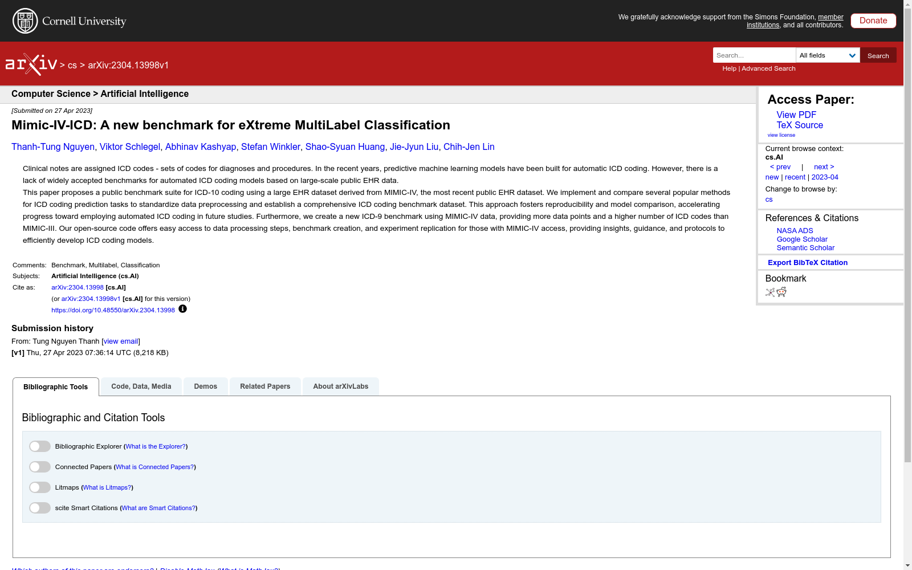Viewport: 912px width, 570px height.
Task: Switch to Related Papers tab
Action: pyautogui.click(x=265, y=386)
